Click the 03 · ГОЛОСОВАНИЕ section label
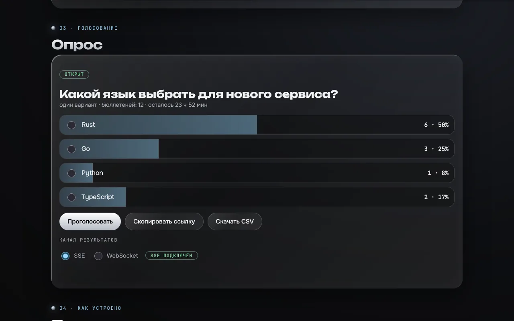 [88, 28]
